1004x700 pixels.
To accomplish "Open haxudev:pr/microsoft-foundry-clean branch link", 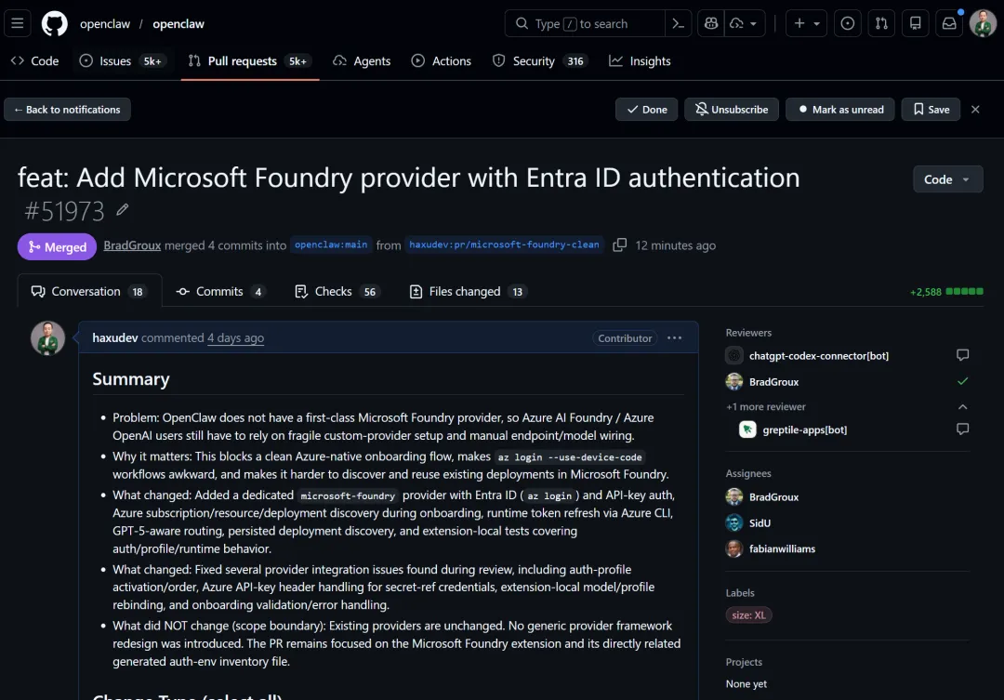I will coord(504,244).
